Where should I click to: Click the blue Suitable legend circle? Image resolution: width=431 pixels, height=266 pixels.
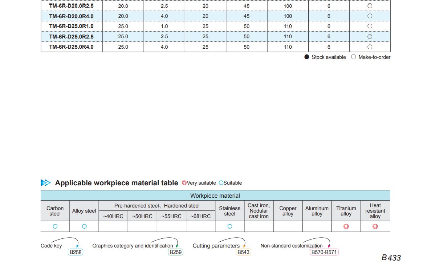tap(221, 183)
